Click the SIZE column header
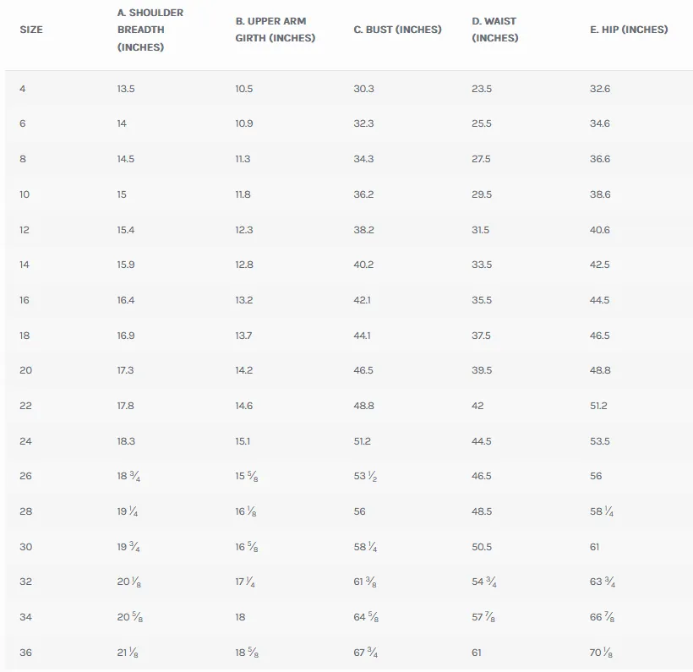The image size is (693, 672). (31, 30)
